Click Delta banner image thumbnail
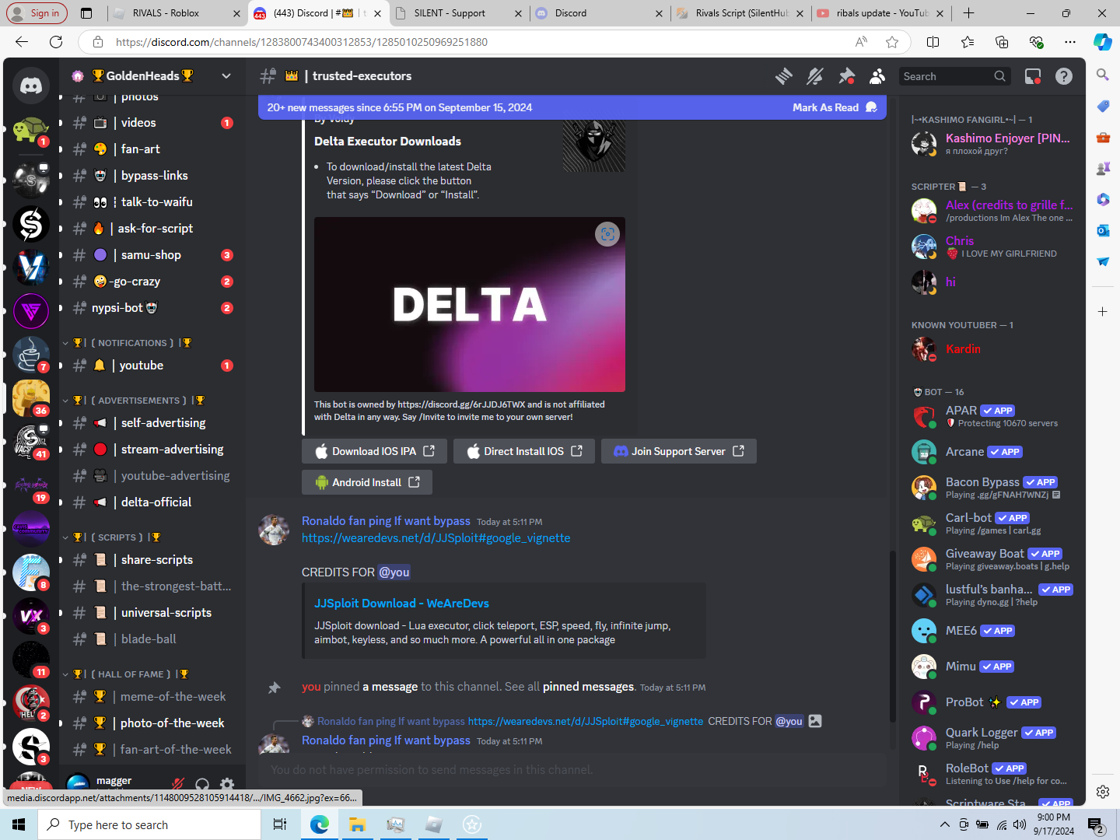Image resolution: width=1120 pixels, height=840 pixels. coord(470,304)
